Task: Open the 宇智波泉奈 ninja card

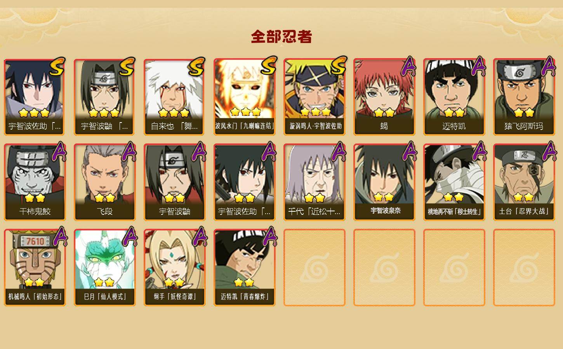Action: pyautogui.click(x=384, y=182)
